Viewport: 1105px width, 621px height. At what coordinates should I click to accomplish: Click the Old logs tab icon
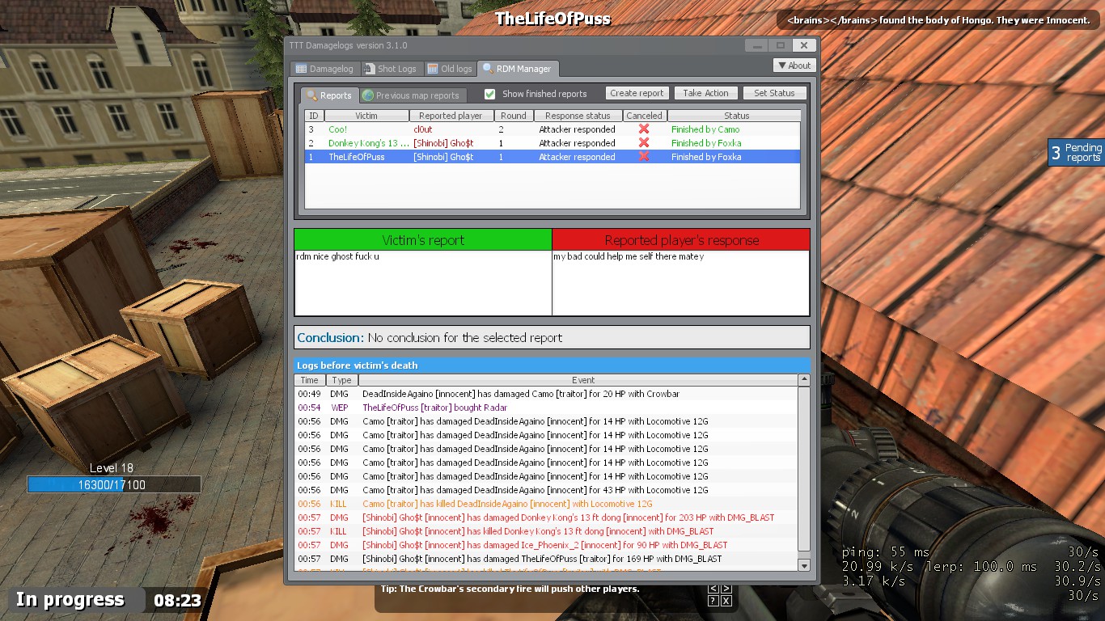(433, 69)
